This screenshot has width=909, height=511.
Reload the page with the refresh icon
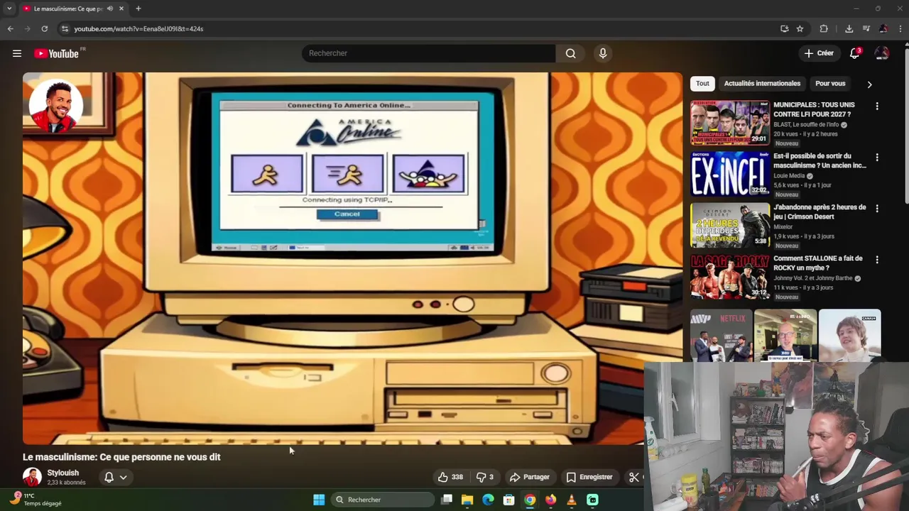[44, 28]
